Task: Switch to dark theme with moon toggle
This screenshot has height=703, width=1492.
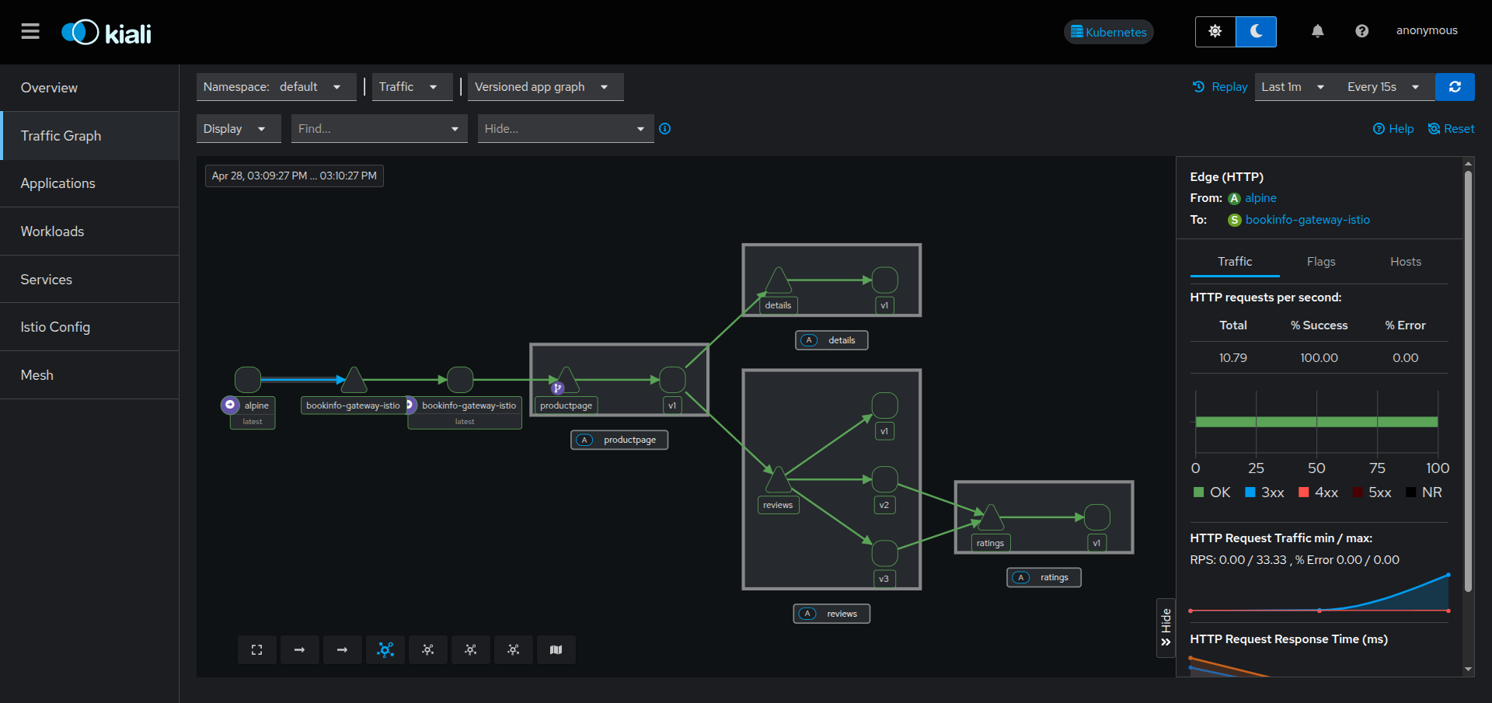Action: coord(1256,32)
